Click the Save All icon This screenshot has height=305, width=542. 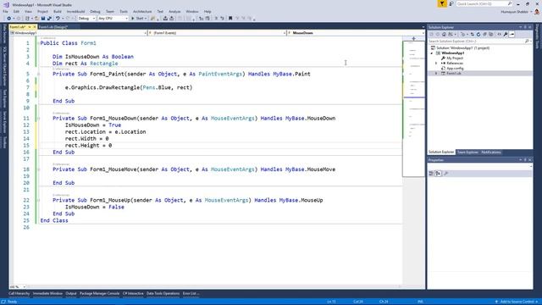(x=49, y=19)
